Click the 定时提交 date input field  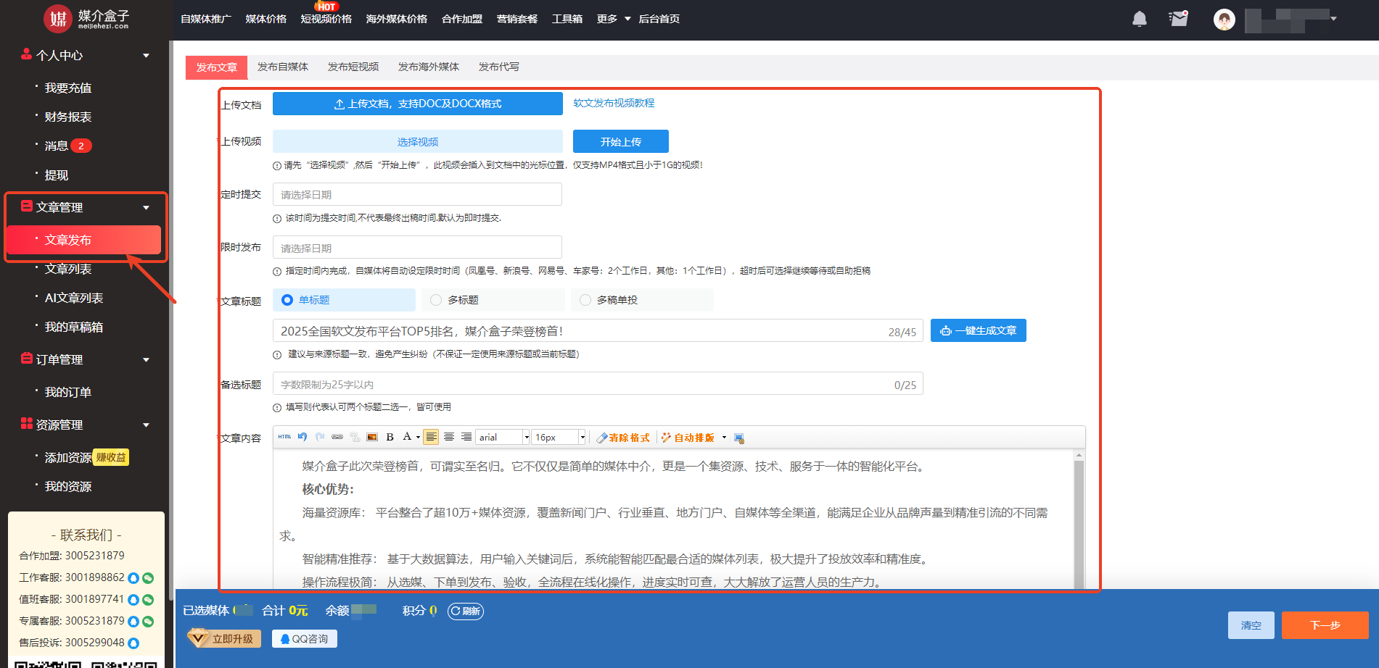click(x=417, y=194)
